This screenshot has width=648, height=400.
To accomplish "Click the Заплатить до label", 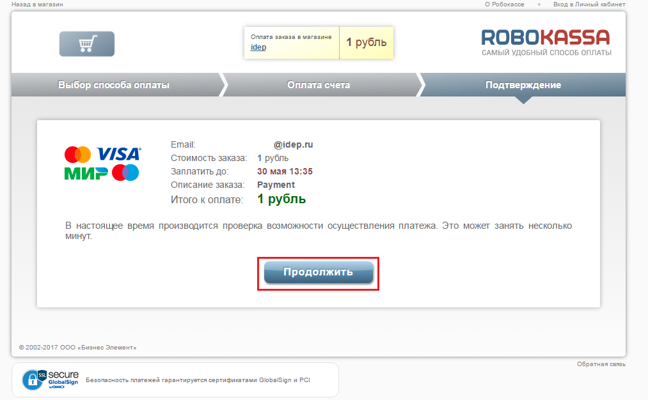I will pos(200,171).
